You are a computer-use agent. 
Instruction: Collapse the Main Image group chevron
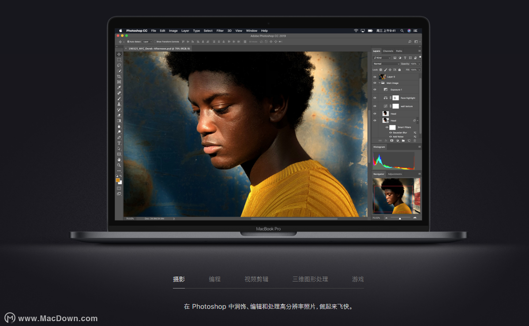click(x=379, y=83)
